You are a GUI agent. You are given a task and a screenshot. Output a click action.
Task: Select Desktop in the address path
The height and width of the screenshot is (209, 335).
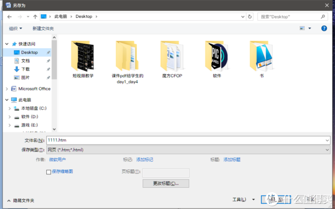pyautogui.click(x=84, y=16)
